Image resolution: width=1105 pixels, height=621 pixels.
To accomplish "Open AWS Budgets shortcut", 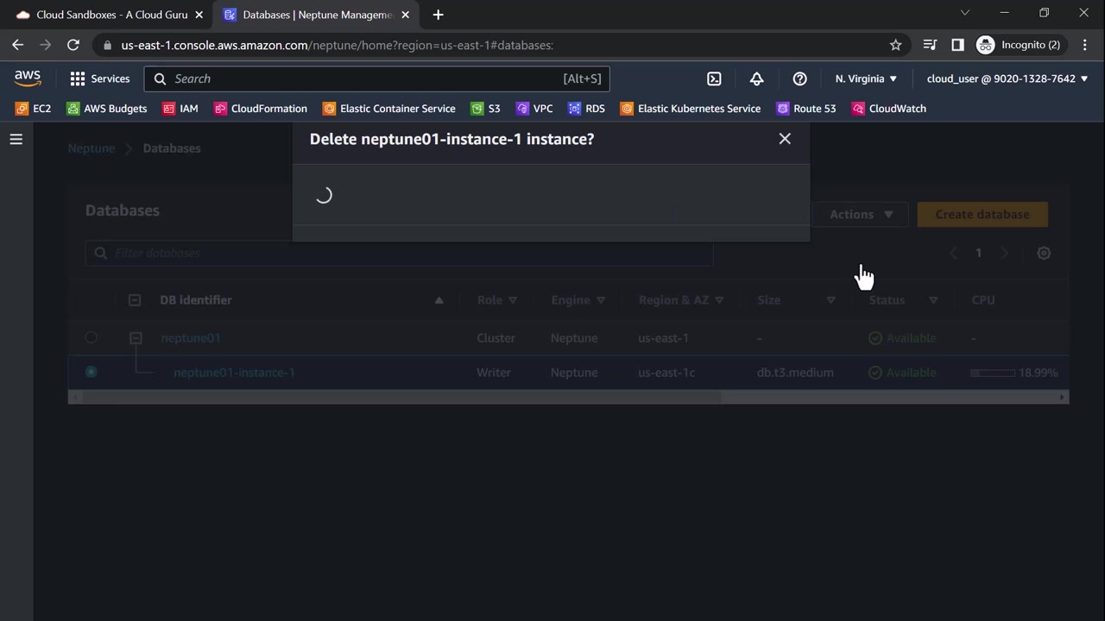I will coord(107,109).
